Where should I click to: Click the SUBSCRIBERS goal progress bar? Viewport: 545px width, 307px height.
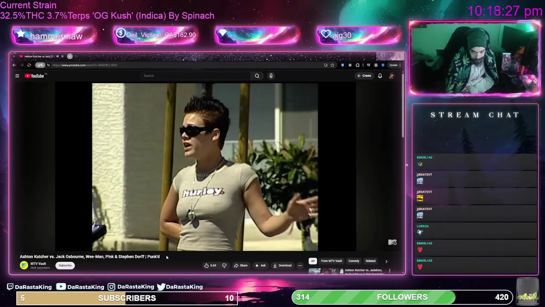[x=127, y=298]
